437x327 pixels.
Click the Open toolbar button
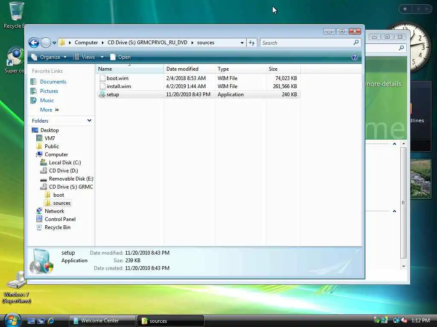pyautogui.click(x=120, y=57)
